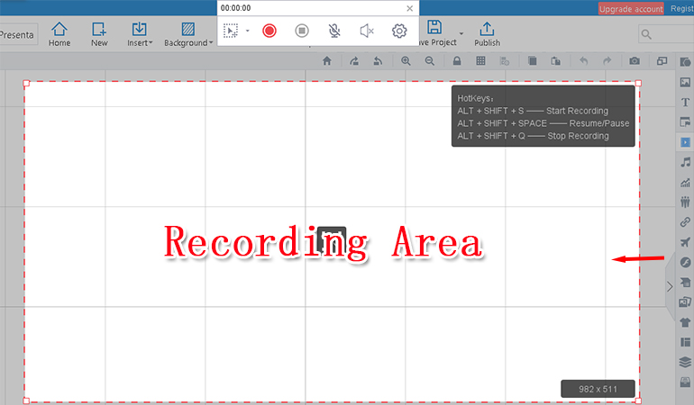This screenshot has width=694, height=405.
Task: Close the recorder toolbar
Action: tap(410, 8)
